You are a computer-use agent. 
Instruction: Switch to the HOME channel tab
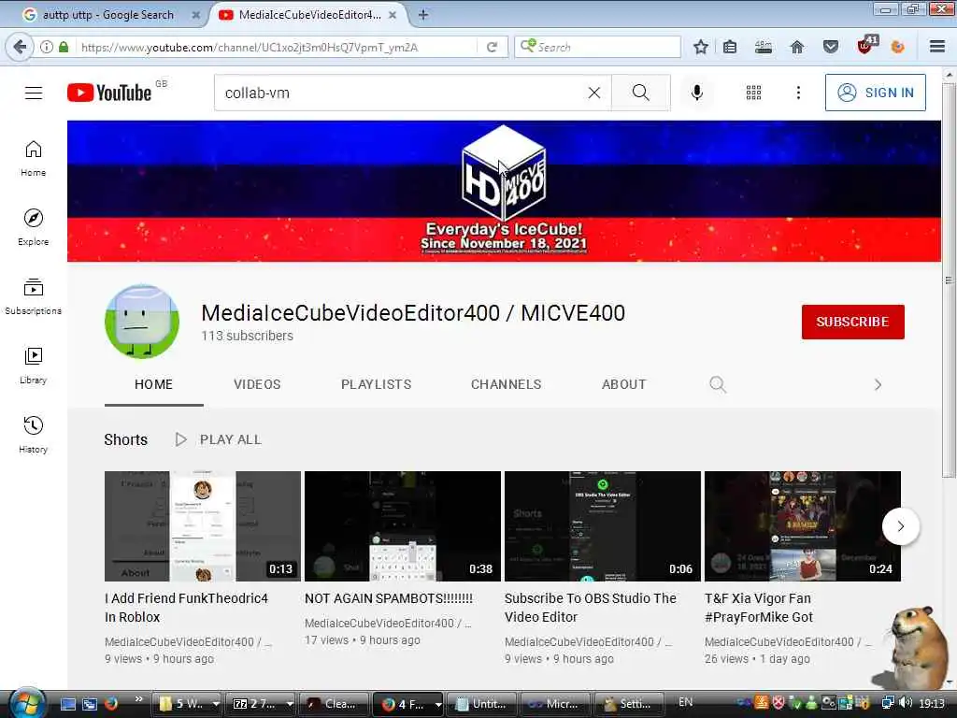point(154,384)
